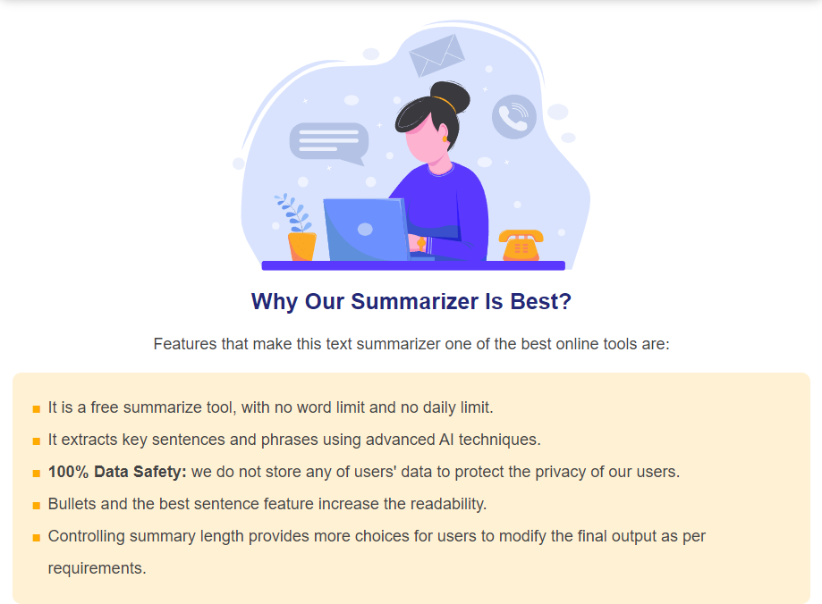Screen dimensions: 822x604
Task: Click the orange bullet beside "Controlling summary length"
Action: tap(37, 538)
